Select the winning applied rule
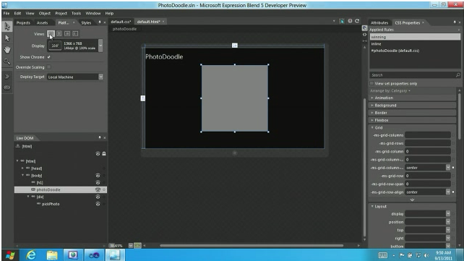 pos(415,37)
